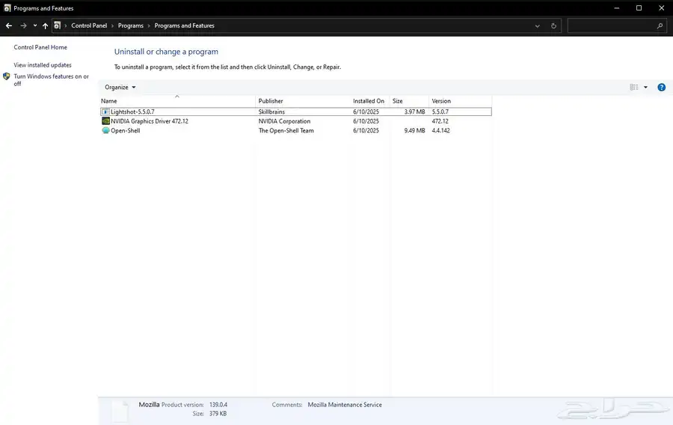Click Programs and Features title bar icon

(7, 8)
